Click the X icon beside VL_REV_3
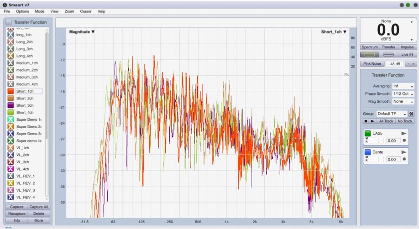The image size is (419, 229). point(10,190)
